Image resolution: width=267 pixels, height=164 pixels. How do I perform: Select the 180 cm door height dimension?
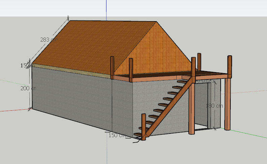214,106
